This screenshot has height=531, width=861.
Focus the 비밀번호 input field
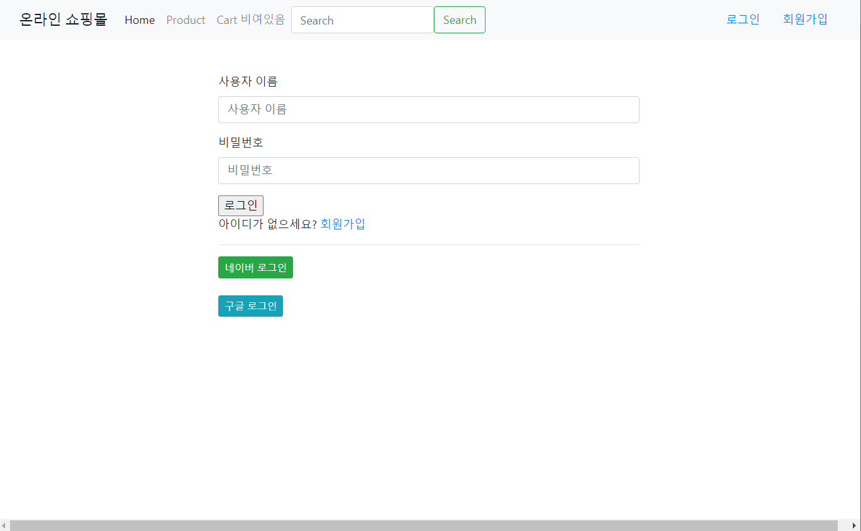point(429,170)
